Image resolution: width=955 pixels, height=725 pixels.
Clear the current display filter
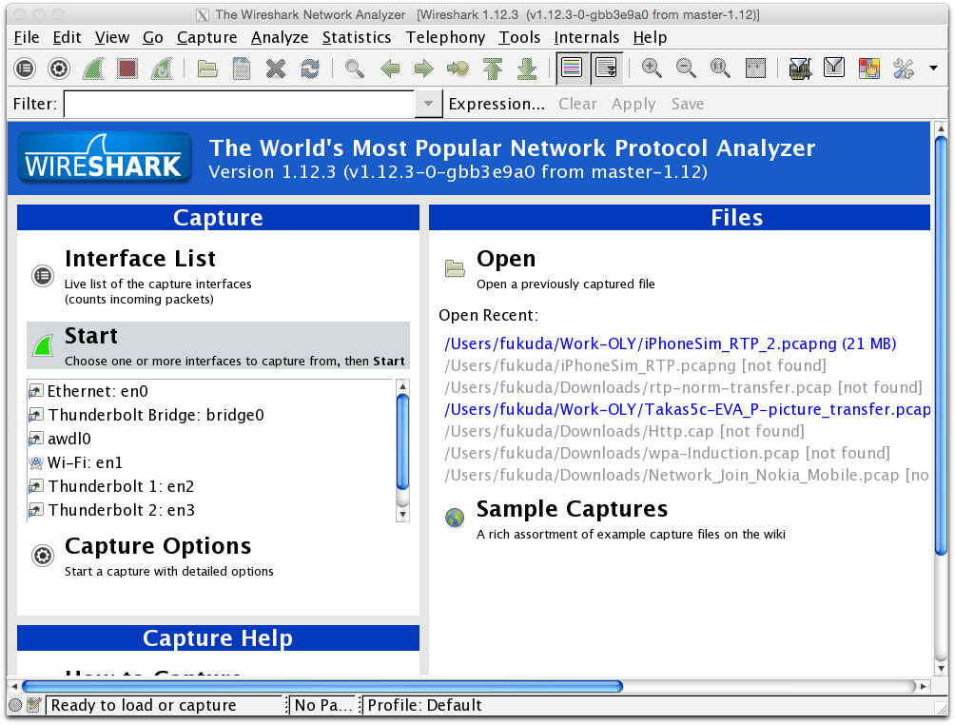click(577, 104)
